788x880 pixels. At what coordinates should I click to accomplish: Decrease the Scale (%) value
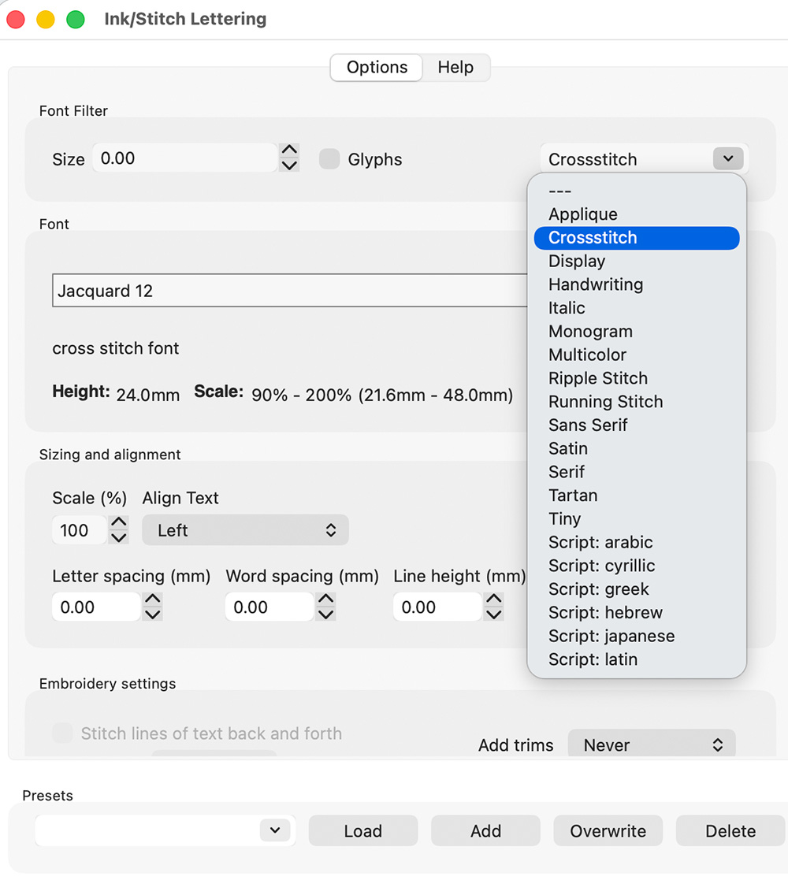coord(118,537)
